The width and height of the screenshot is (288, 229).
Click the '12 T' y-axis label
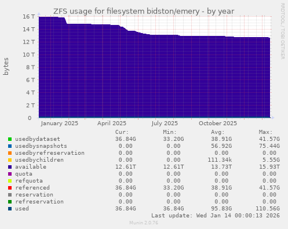click(x=29, y=42)
